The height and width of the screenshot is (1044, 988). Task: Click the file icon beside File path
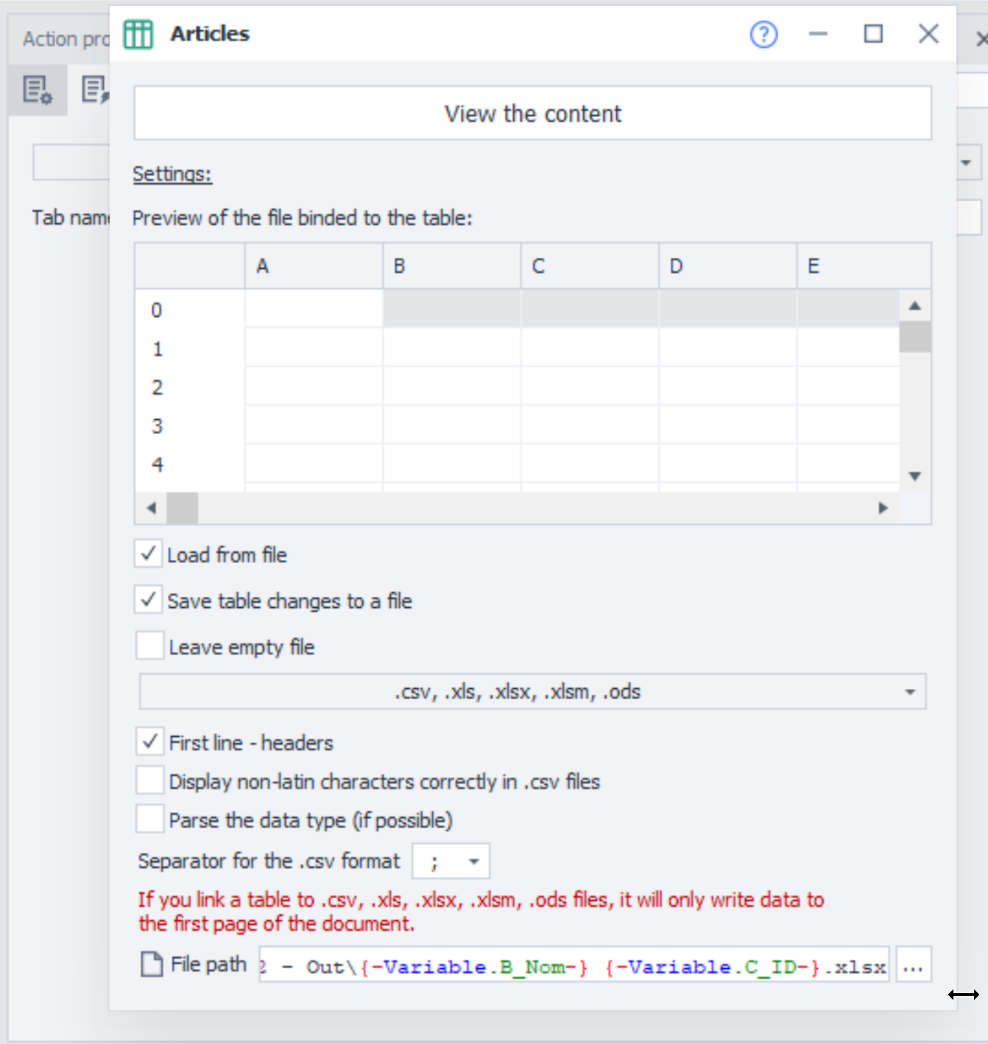click(152, 964)
